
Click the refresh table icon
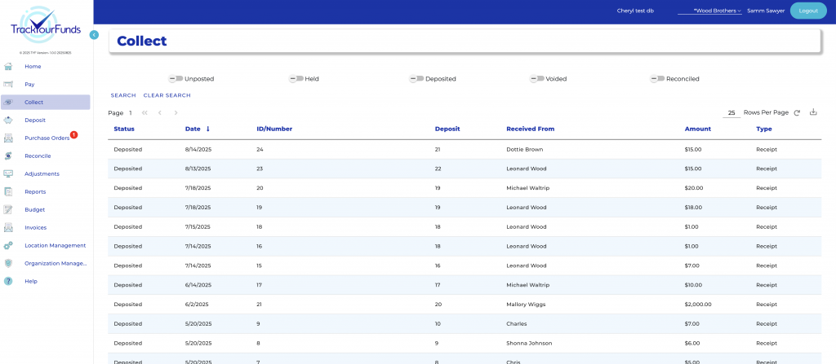[x=797, y=112]
